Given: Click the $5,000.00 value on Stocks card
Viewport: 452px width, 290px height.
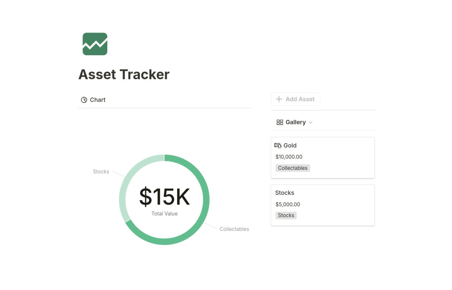Looking at the screenshot, I should point(288,204).
